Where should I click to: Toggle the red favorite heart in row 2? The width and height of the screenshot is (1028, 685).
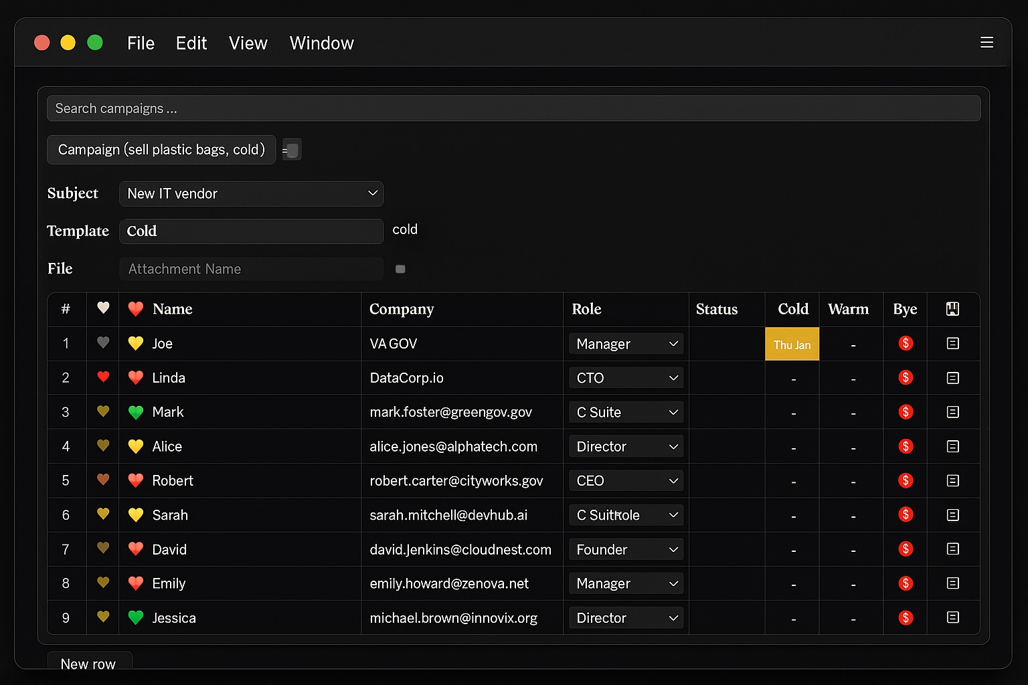pyautogui.click(x=103, y=377)
